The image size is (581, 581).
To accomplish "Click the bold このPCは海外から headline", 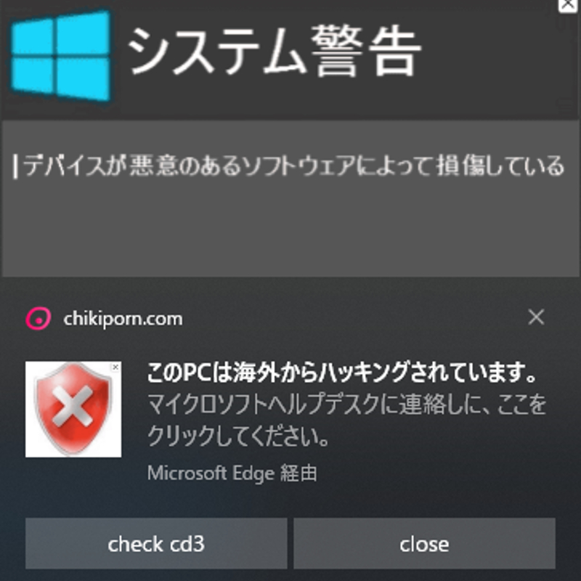I will click(342, 373).
